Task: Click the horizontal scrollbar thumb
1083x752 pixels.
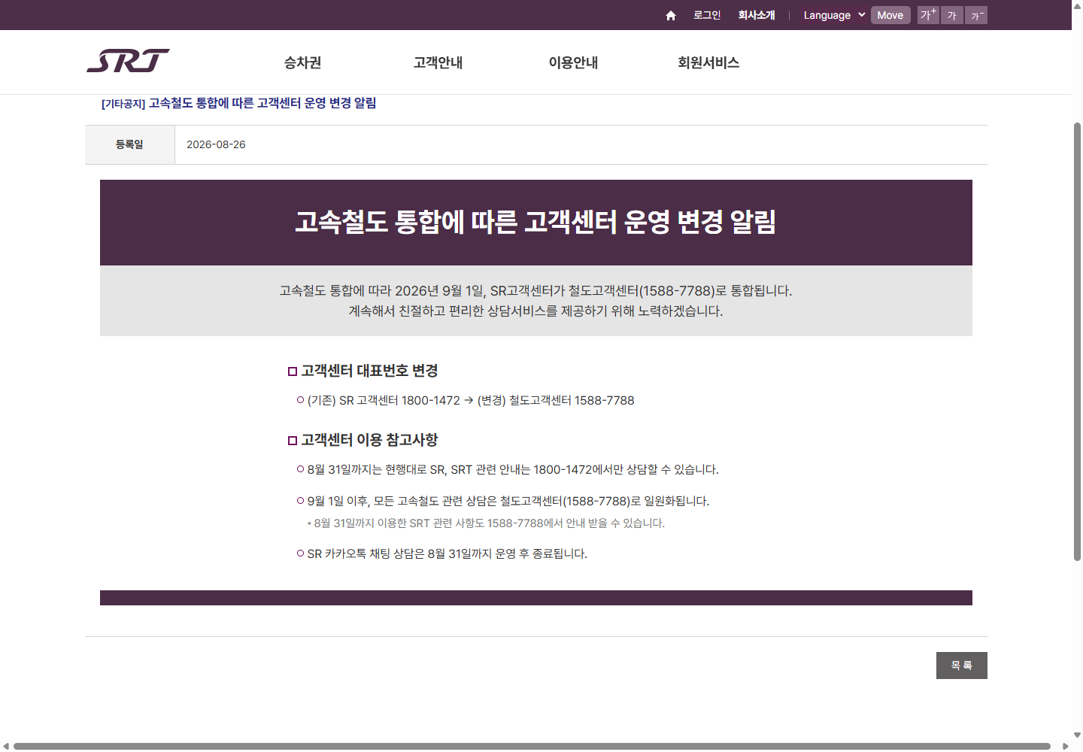Action: click(532, 746)
